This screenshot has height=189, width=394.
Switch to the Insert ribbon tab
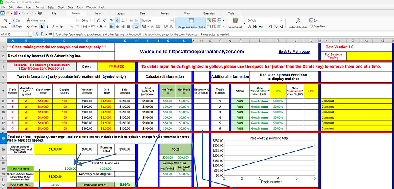[98, 13]
